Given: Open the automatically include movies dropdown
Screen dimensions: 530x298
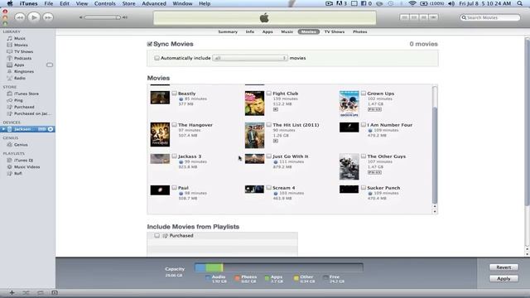Looking at the screenshot, I should (x=250, y=58).
